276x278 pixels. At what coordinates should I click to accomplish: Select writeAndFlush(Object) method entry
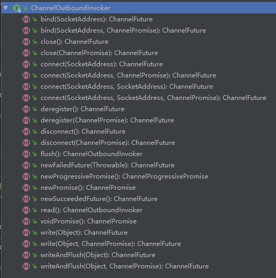point(98,255)
